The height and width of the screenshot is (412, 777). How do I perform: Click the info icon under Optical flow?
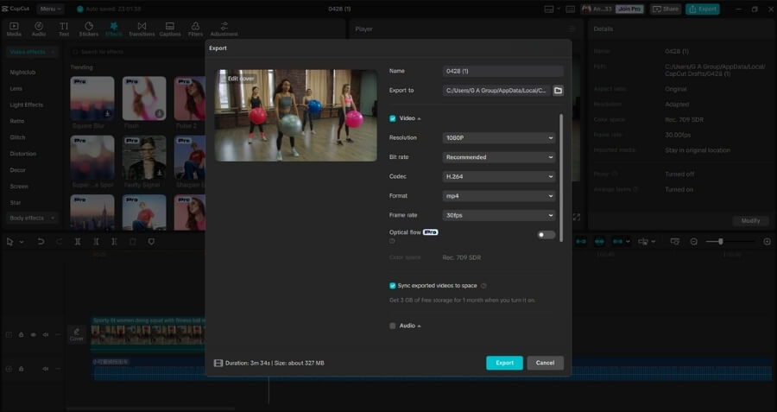[x=392, y=241]
